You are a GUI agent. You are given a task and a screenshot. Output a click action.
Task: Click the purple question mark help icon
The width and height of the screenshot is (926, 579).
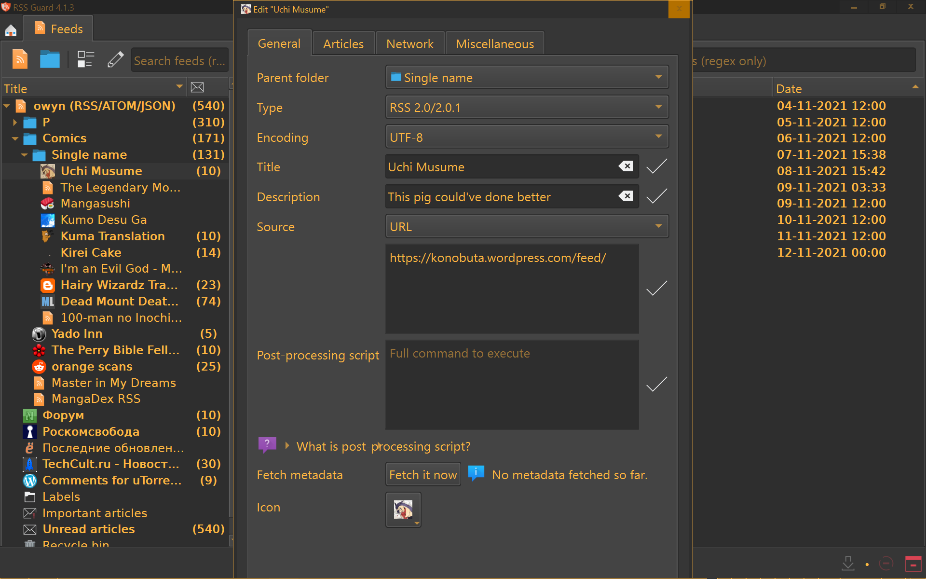tap(267, 444)
